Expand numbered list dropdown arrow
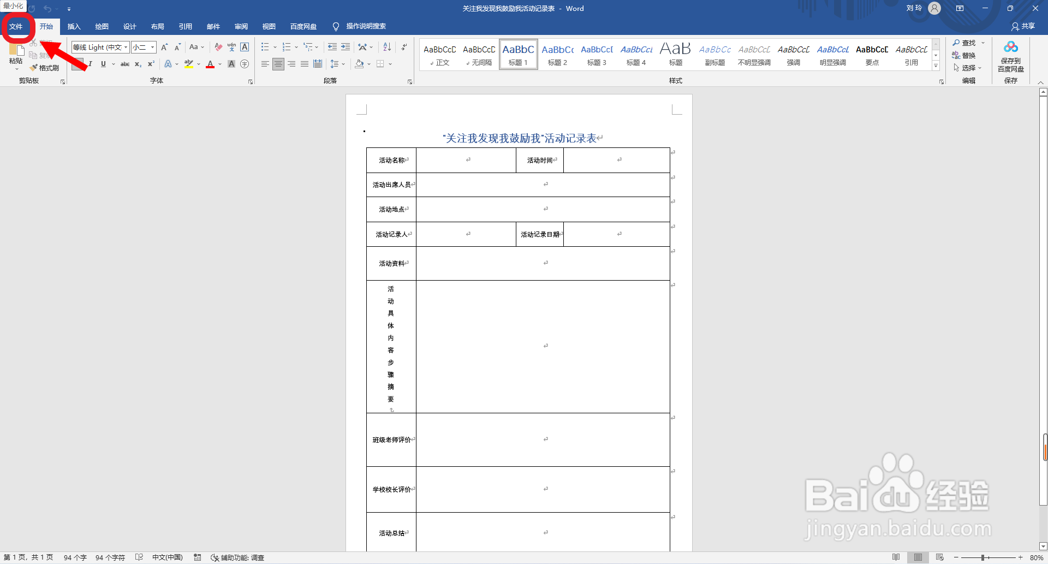Image resolution: width=1048 pixels, height=564 pixels. (296, 48)
